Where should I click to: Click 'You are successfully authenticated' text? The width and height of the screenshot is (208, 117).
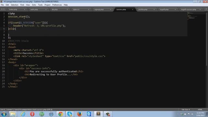[x=53, y=71]
